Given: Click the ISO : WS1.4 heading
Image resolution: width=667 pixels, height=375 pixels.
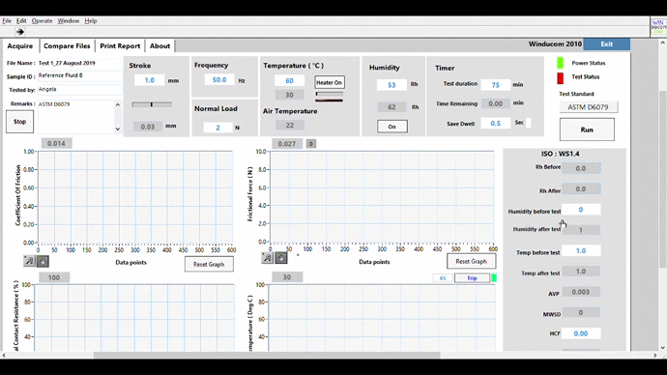Looking at the screenshot, I should pos(560,154).
